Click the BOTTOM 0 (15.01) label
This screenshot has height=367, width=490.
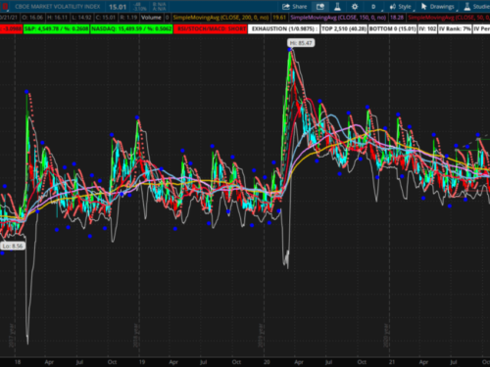pos(392,29)
